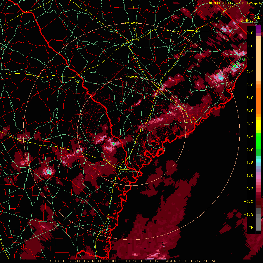263x263 pixels.
Task: Click the 0.2 scale value
Action: 250,188
